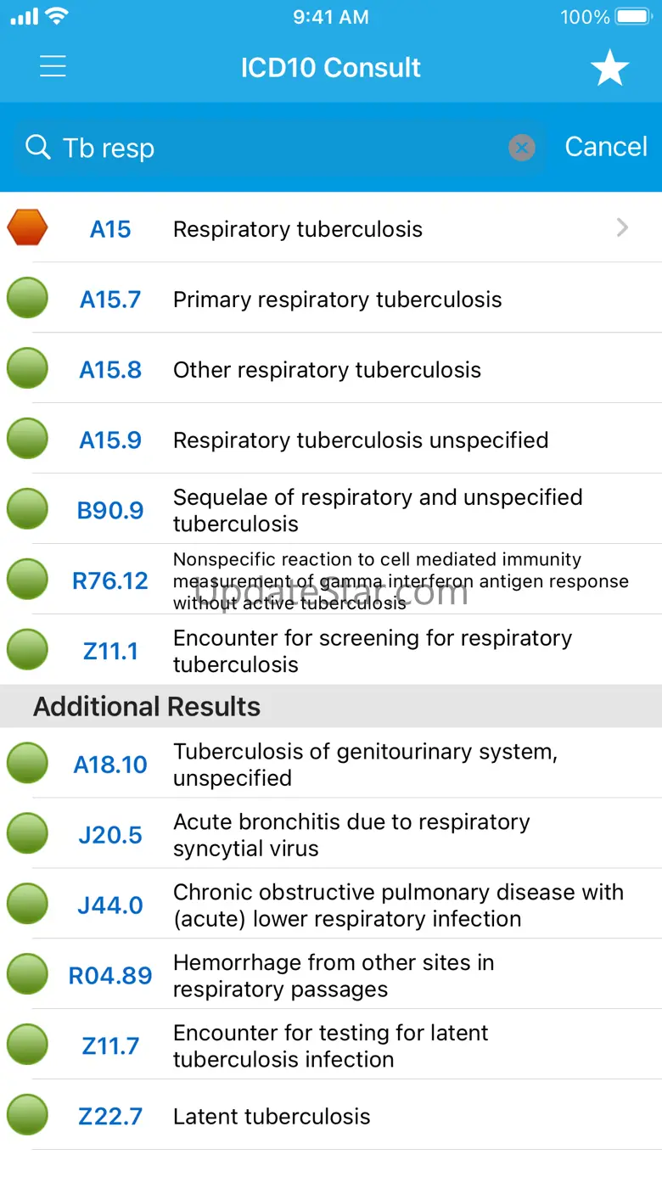The height and width of the screenshot is (1177, 662).
Task: Tap the green circle beside Z22.7
Action: tap(27, 1116)
